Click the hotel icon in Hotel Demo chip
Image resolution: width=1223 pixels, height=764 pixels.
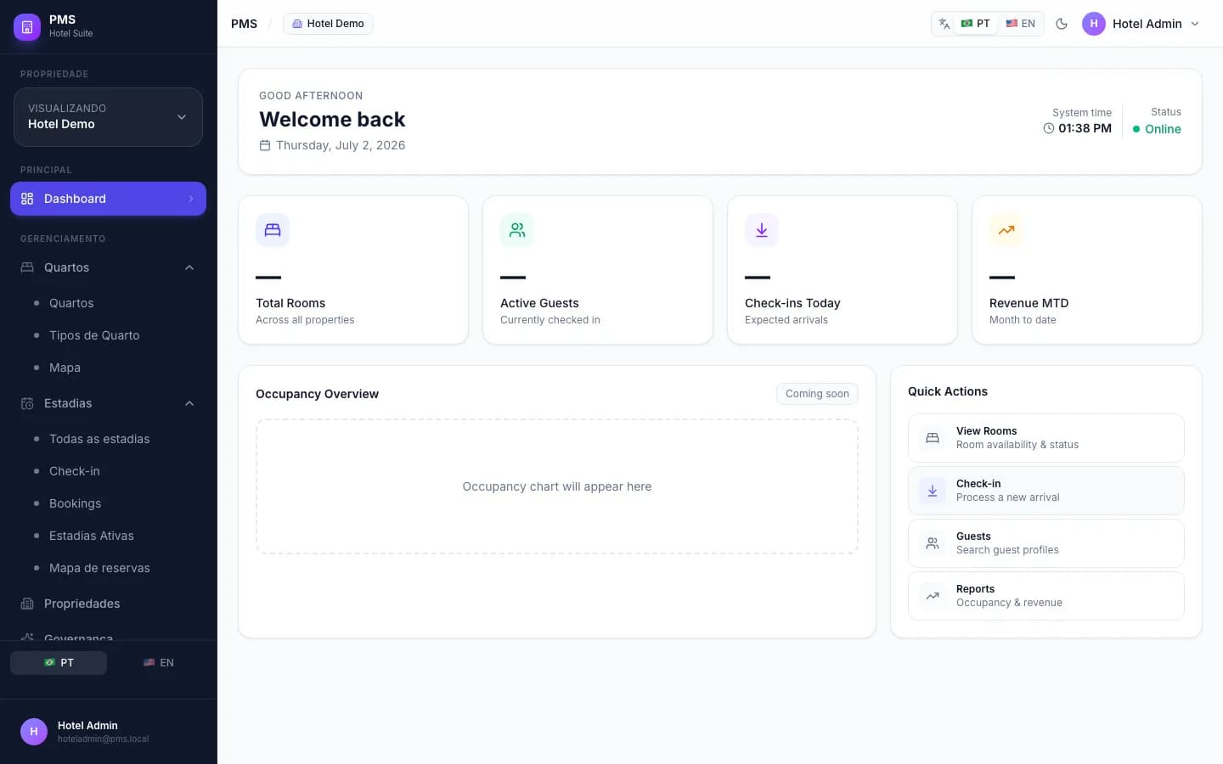click(297, 24)
